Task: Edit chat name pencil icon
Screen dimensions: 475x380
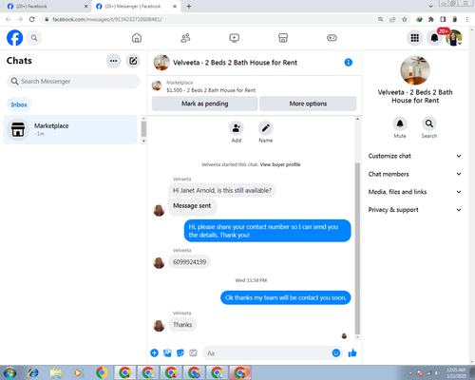Action: pyautogui.click(x=265, y=128)
